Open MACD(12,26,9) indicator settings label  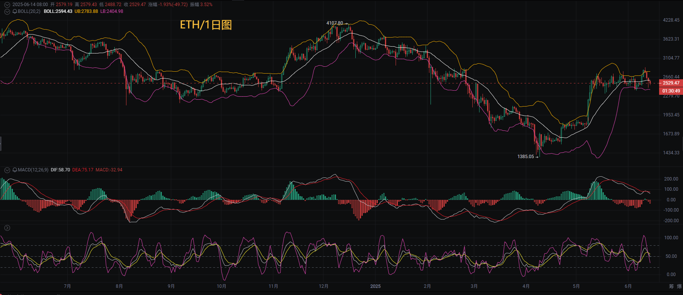(33, 170)
